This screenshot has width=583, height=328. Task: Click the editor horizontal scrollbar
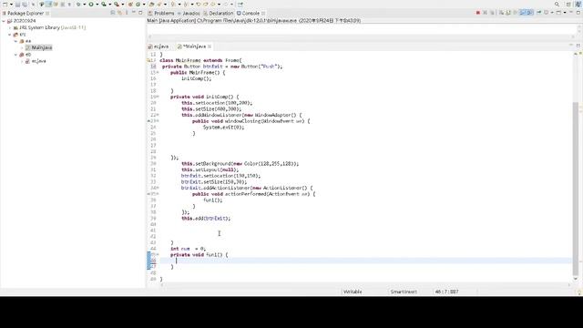coord(365,284)
